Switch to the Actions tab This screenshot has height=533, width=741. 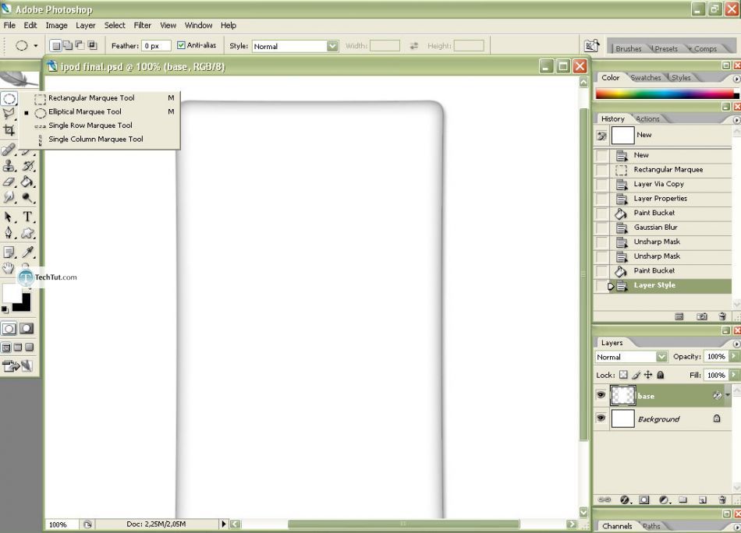[x=647, y=119]
